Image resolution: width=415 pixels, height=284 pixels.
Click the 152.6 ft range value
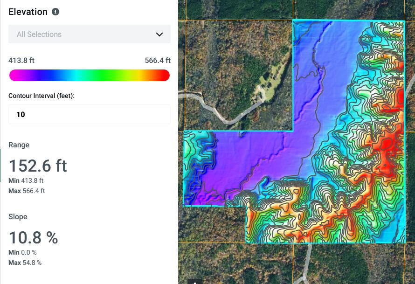[38, 166]
